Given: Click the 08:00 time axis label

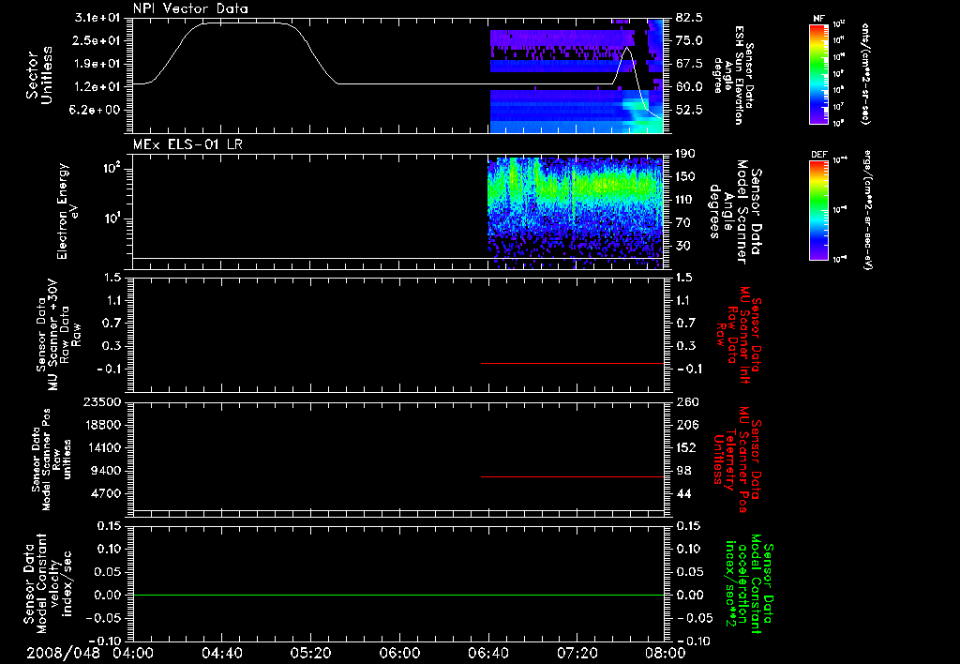Looking at the screenshot, I should click(x=666, y=653).
